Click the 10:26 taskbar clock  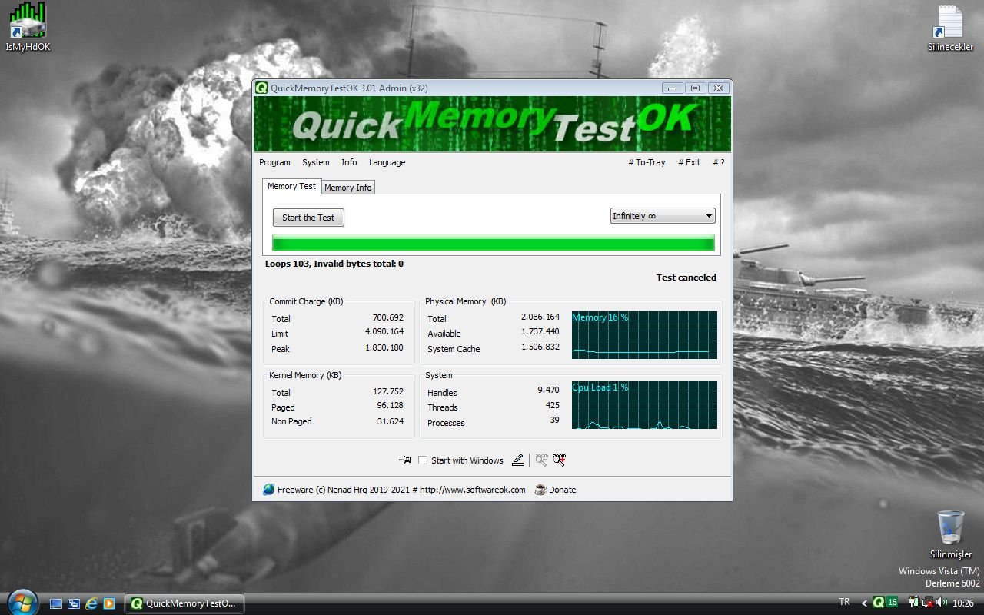962,603
